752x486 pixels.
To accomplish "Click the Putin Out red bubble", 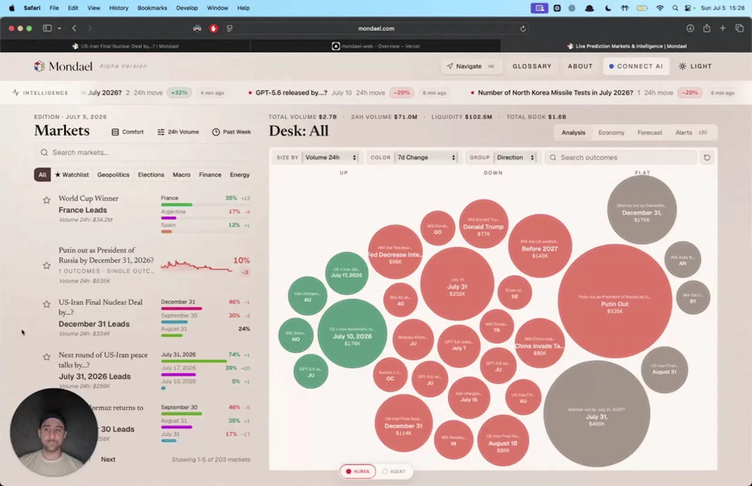I will pyautogui.click(x=614, y=301).
